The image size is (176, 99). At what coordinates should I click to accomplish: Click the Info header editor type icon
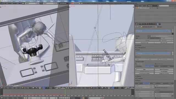click(x=2, y=3)
